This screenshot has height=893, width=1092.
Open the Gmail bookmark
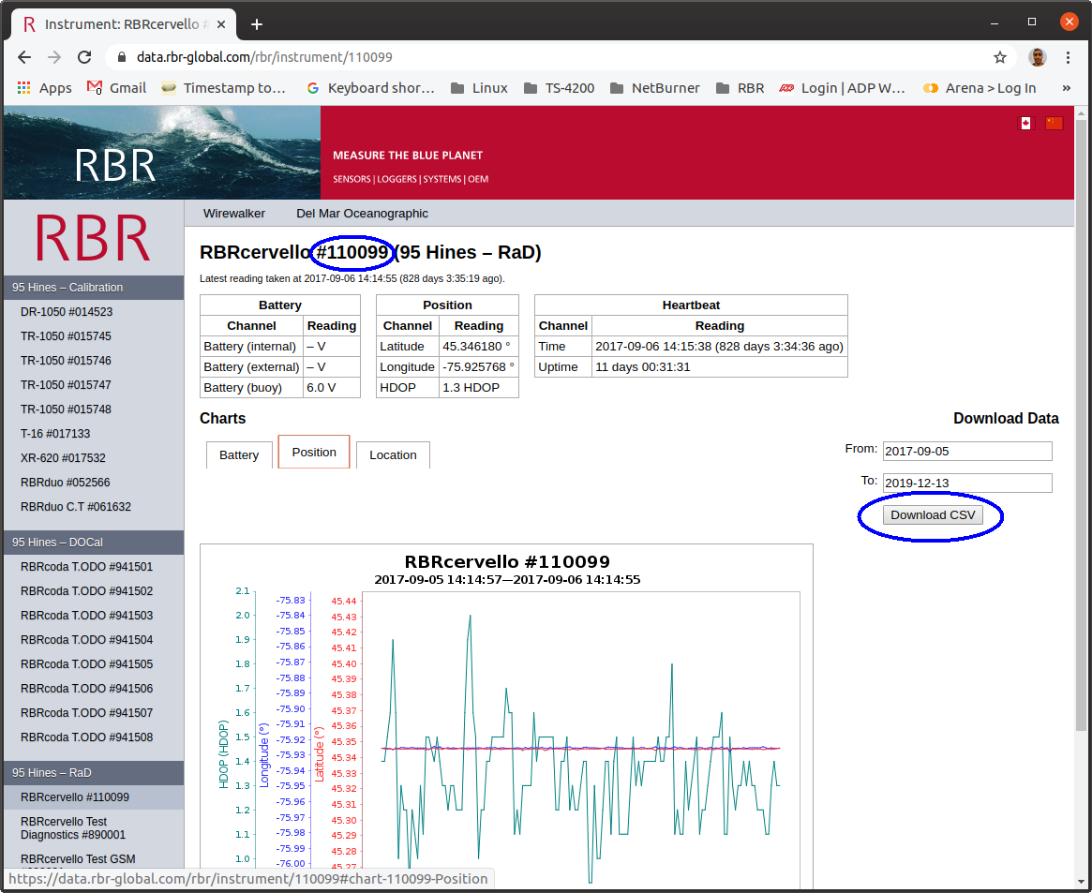tap(116, 88)
